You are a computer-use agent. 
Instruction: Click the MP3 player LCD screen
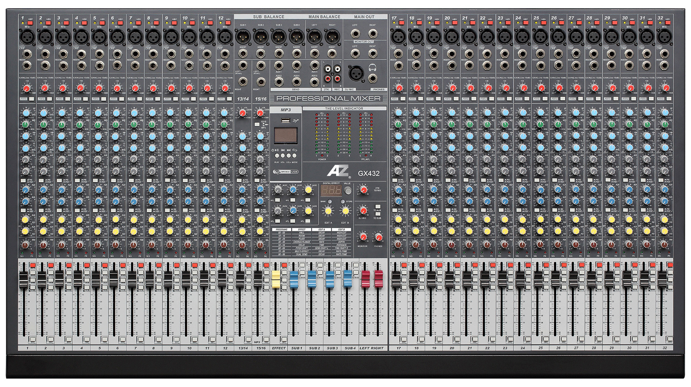[285, 135]
